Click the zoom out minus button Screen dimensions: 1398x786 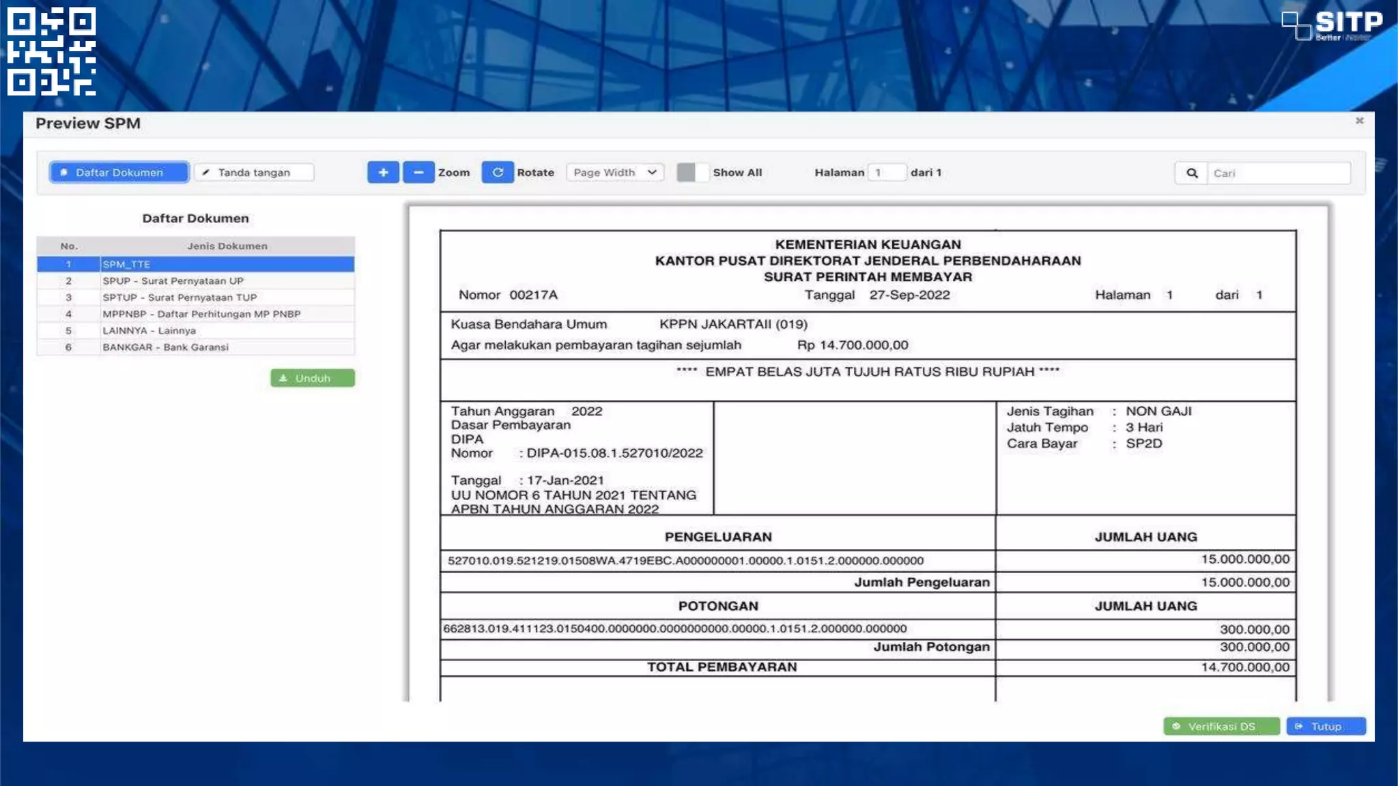418,173
